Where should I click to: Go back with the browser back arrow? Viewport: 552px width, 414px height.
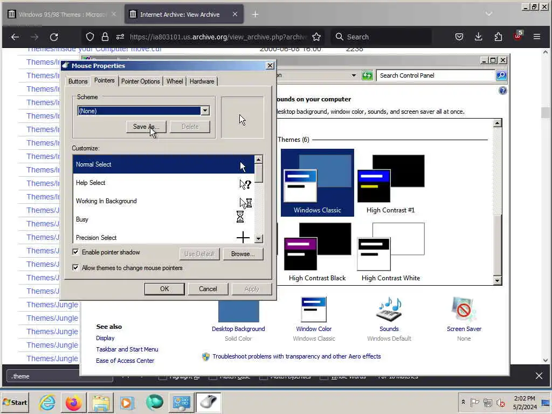[x=15, y=37]
